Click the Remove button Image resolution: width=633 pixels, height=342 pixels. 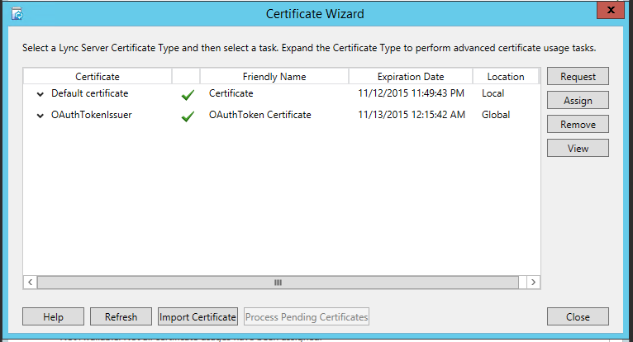tap(578, 125)
